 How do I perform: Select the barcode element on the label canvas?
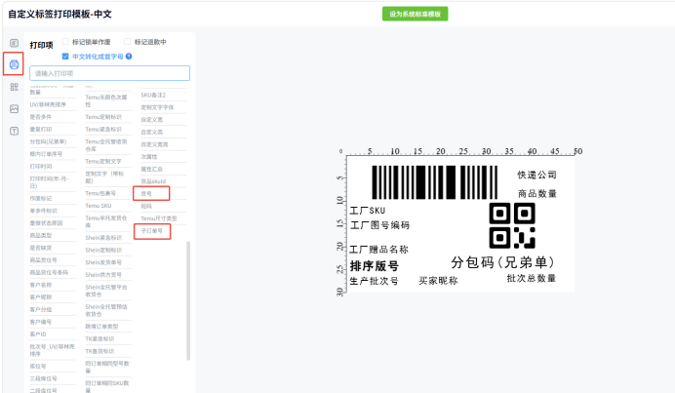(x=434, y=182)
